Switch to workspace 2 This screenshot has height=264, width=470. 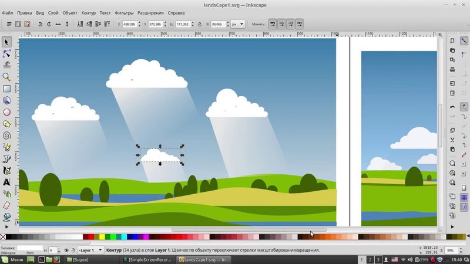coord(370,259)
